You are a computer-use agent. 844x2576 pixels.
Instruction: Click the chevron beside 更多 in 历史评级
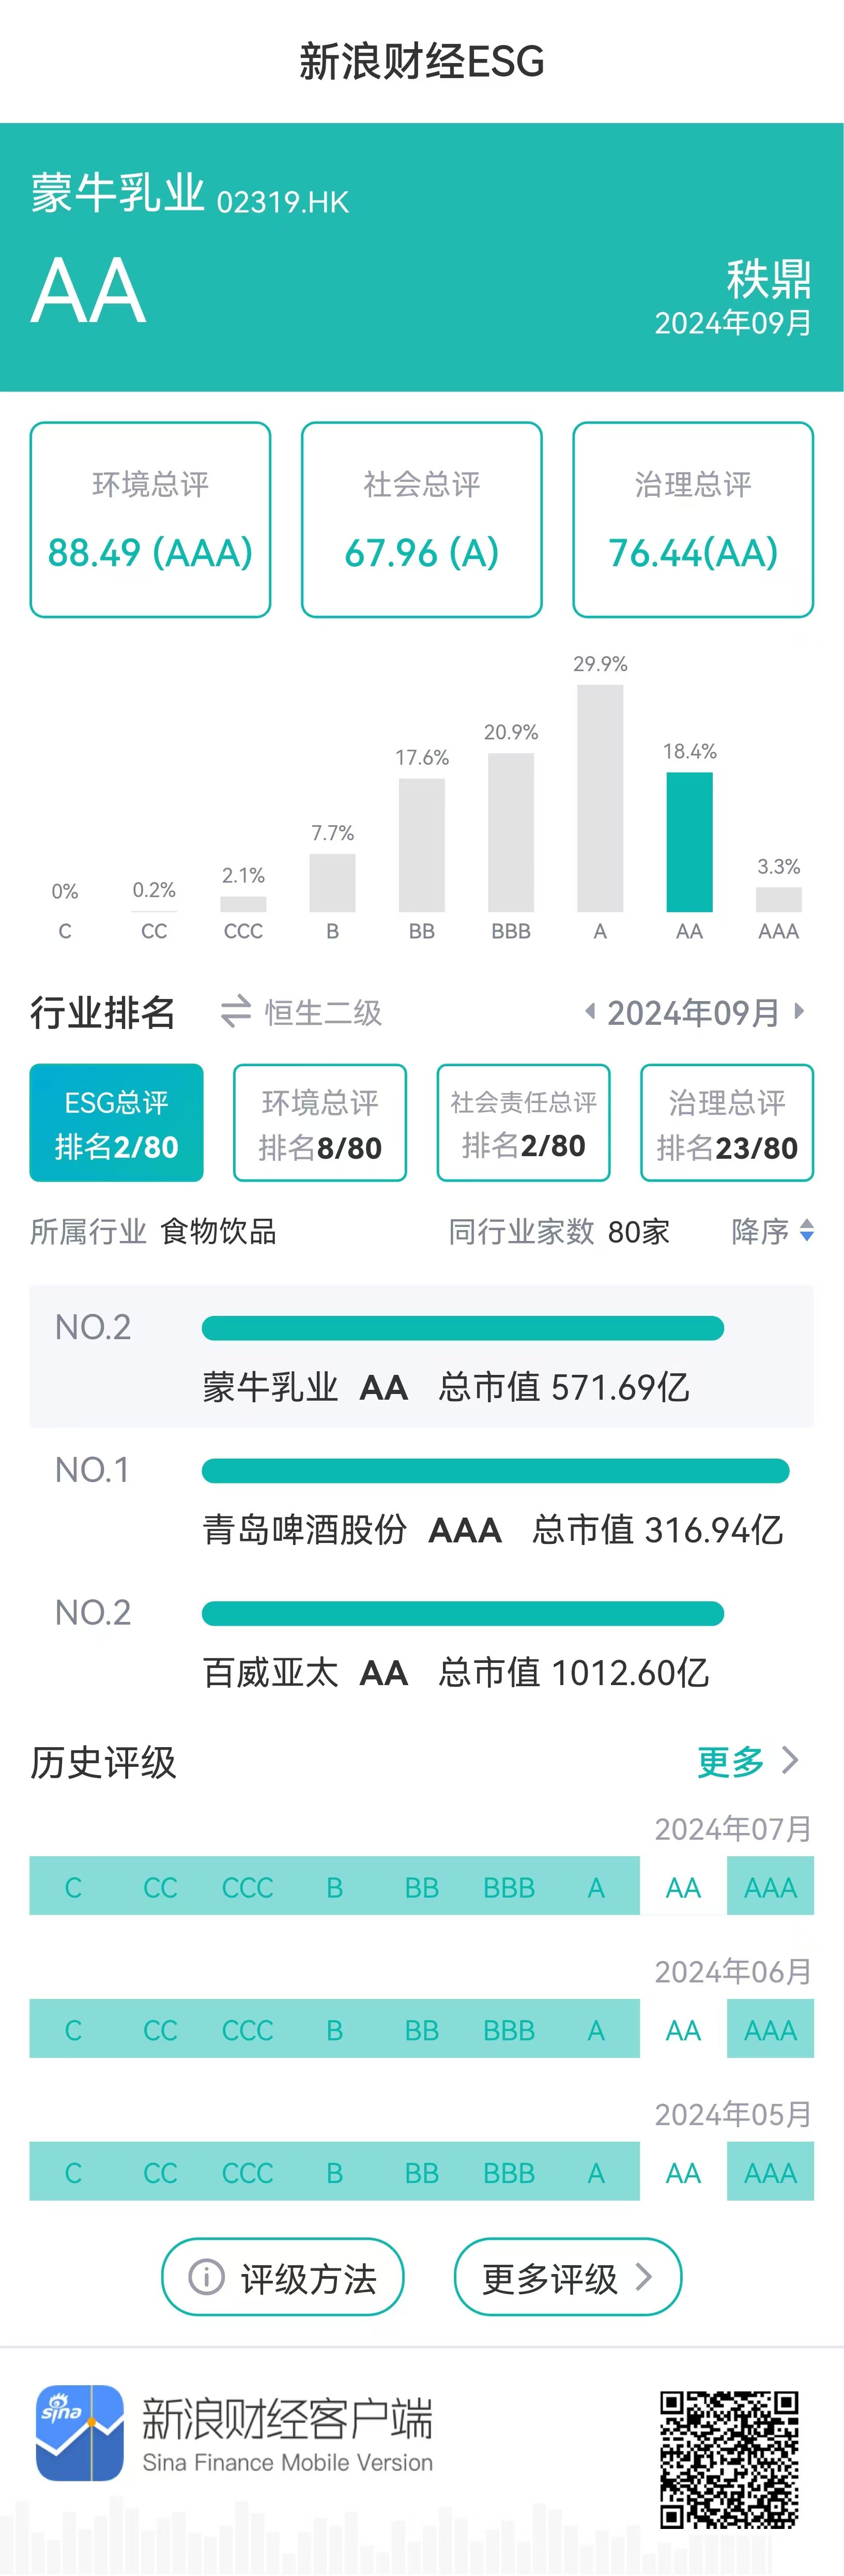coord(790,1759)
